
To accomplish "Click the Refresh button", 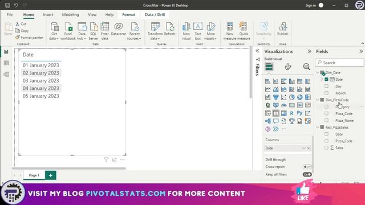I will coord(170,29).
